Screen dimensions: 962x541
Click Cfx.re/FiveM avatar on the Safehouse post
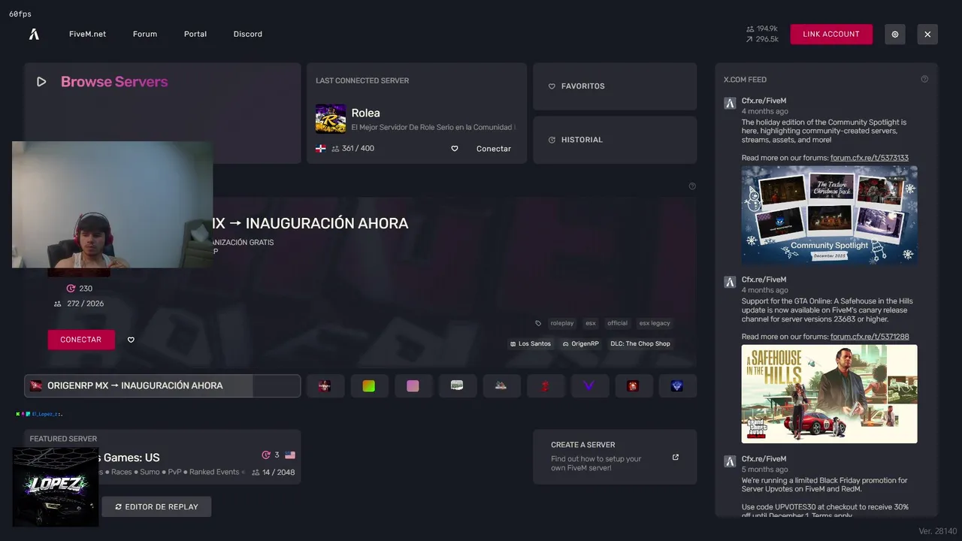point(729,283)
